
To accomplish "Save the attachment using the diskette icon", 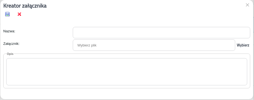I will coord(7,14).
